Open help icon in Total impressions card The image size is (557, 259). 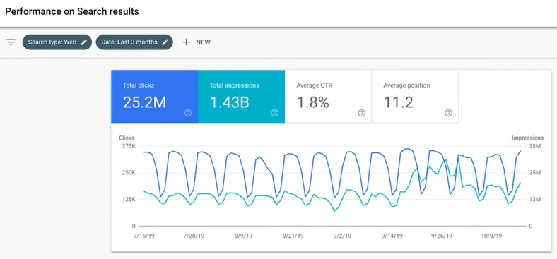point(274,113)
